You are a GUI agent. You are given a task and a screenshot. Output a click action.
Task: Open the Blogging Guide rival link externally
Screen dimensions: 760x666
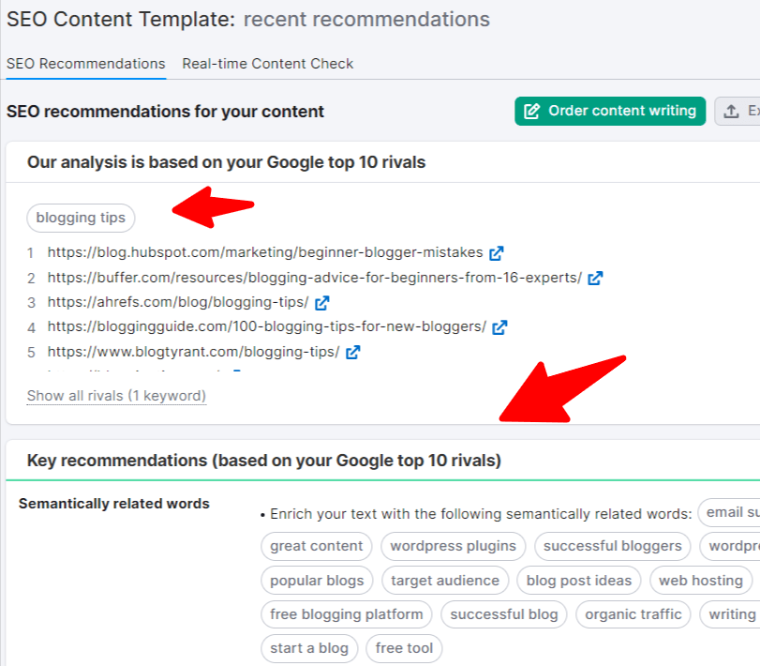[x=499, y=326]
